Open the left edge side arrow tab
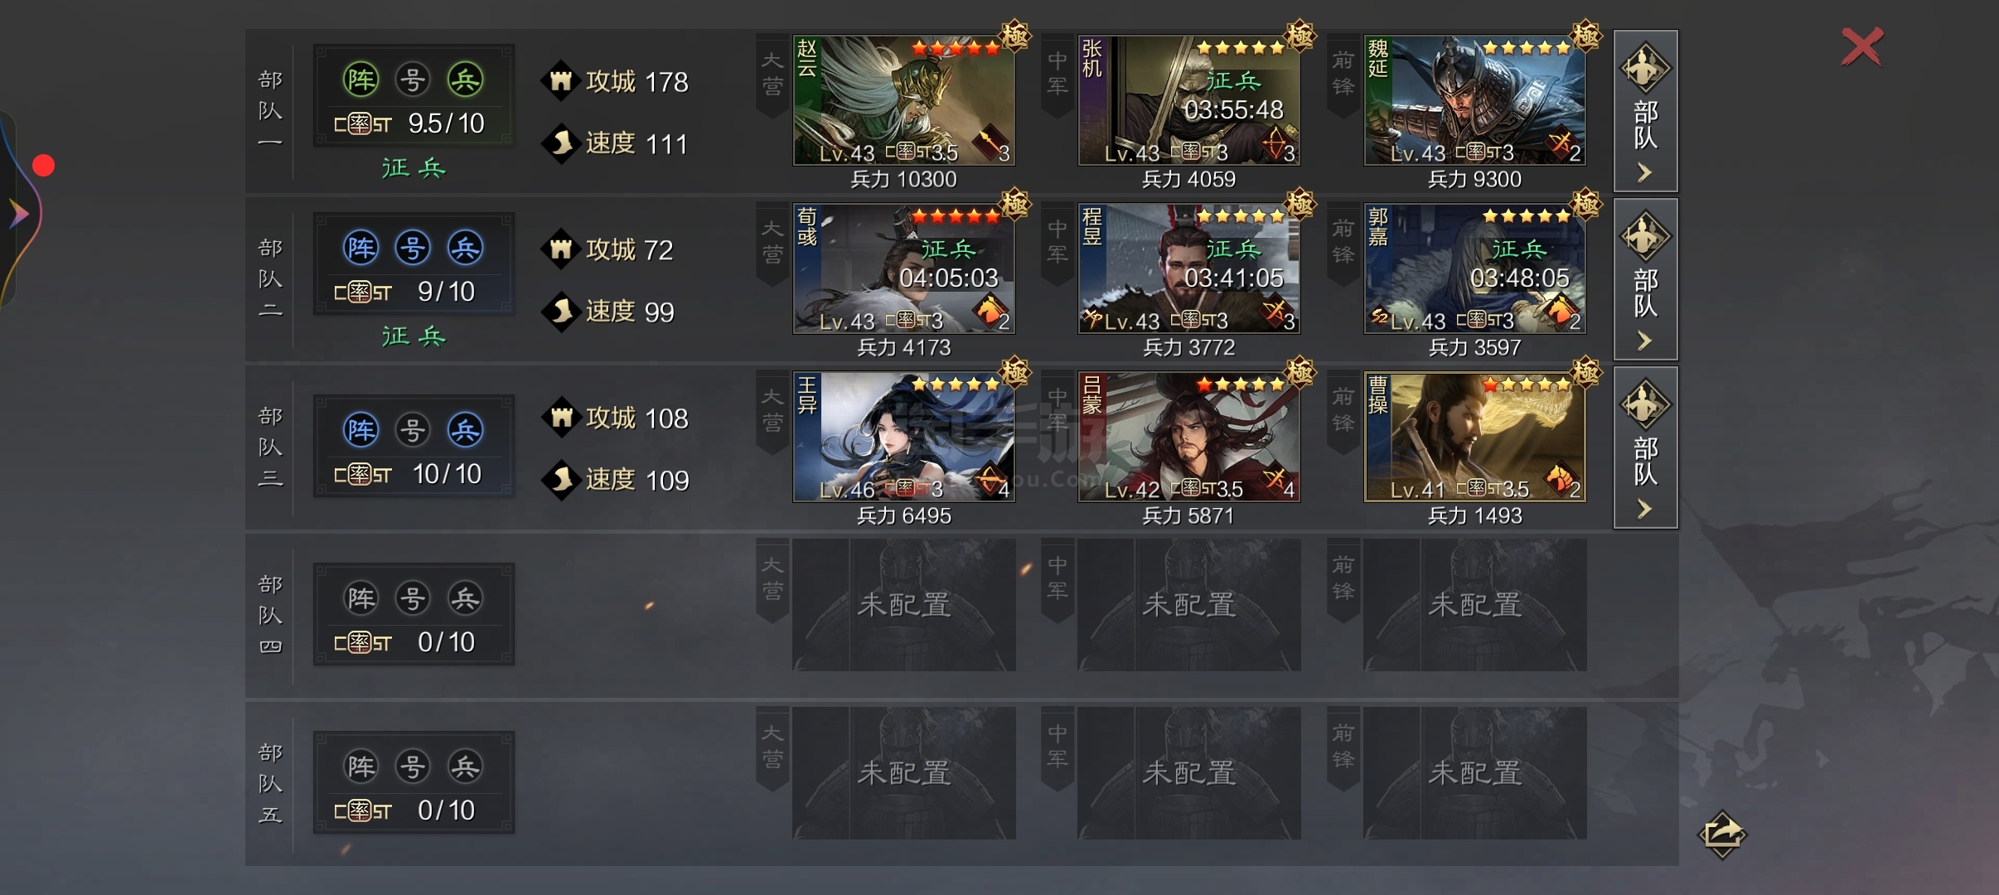The image size is (1999, 895). point(18,214)
